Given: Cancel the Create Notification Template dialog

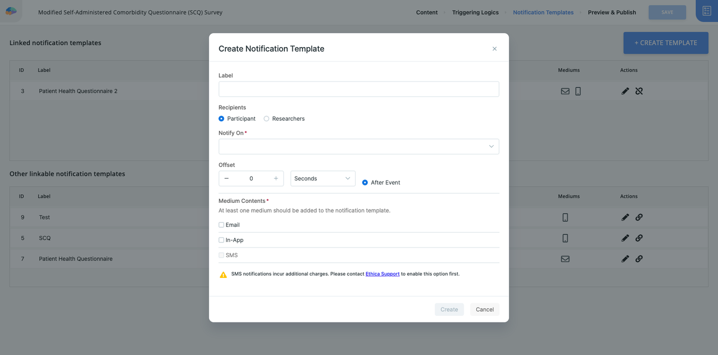Looking at the screenshot, I should pos(484,309).
